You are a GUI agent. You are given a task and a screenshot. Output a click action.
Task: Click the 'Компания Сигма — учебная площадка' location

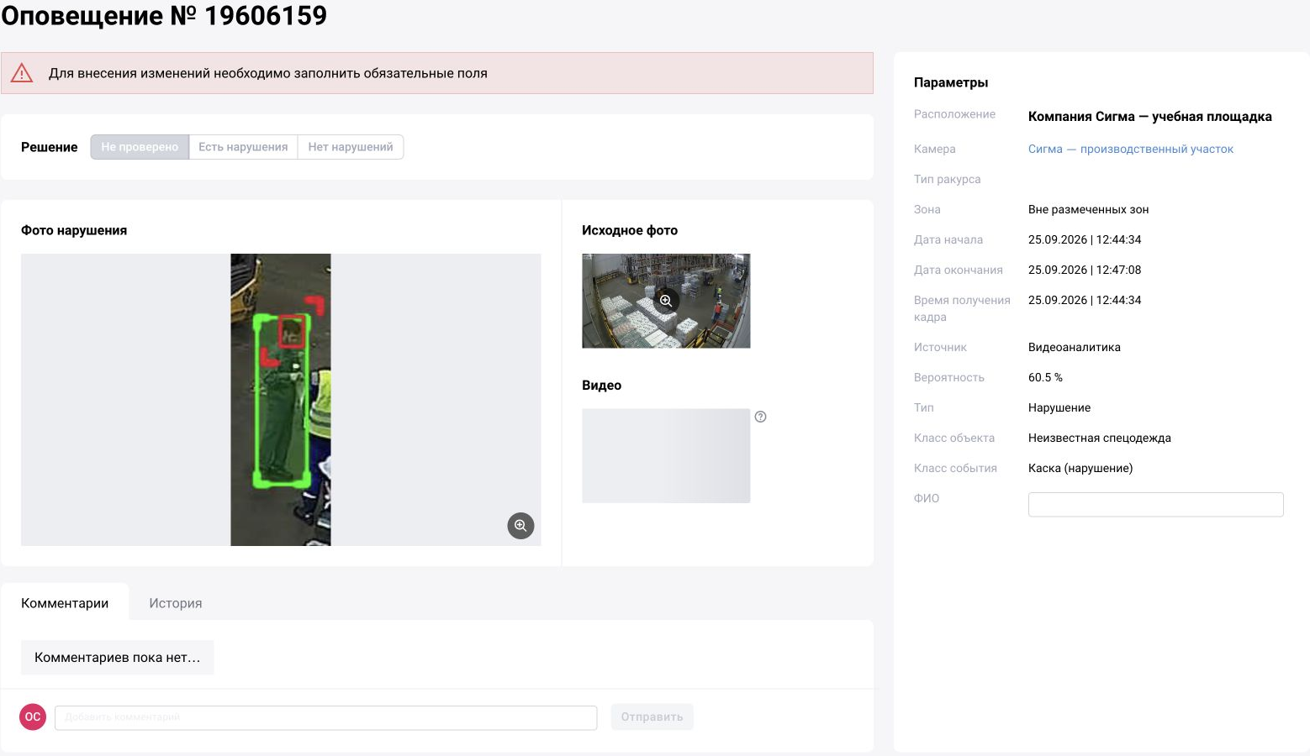click(1149, 117)
